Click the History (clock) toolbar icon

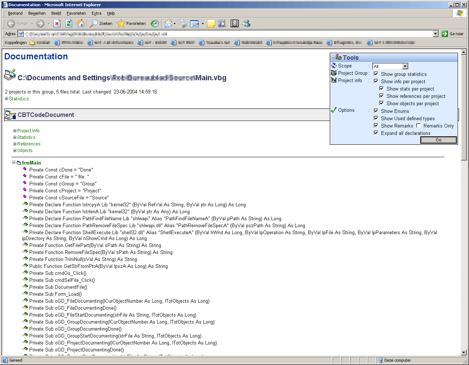(155, 23)
